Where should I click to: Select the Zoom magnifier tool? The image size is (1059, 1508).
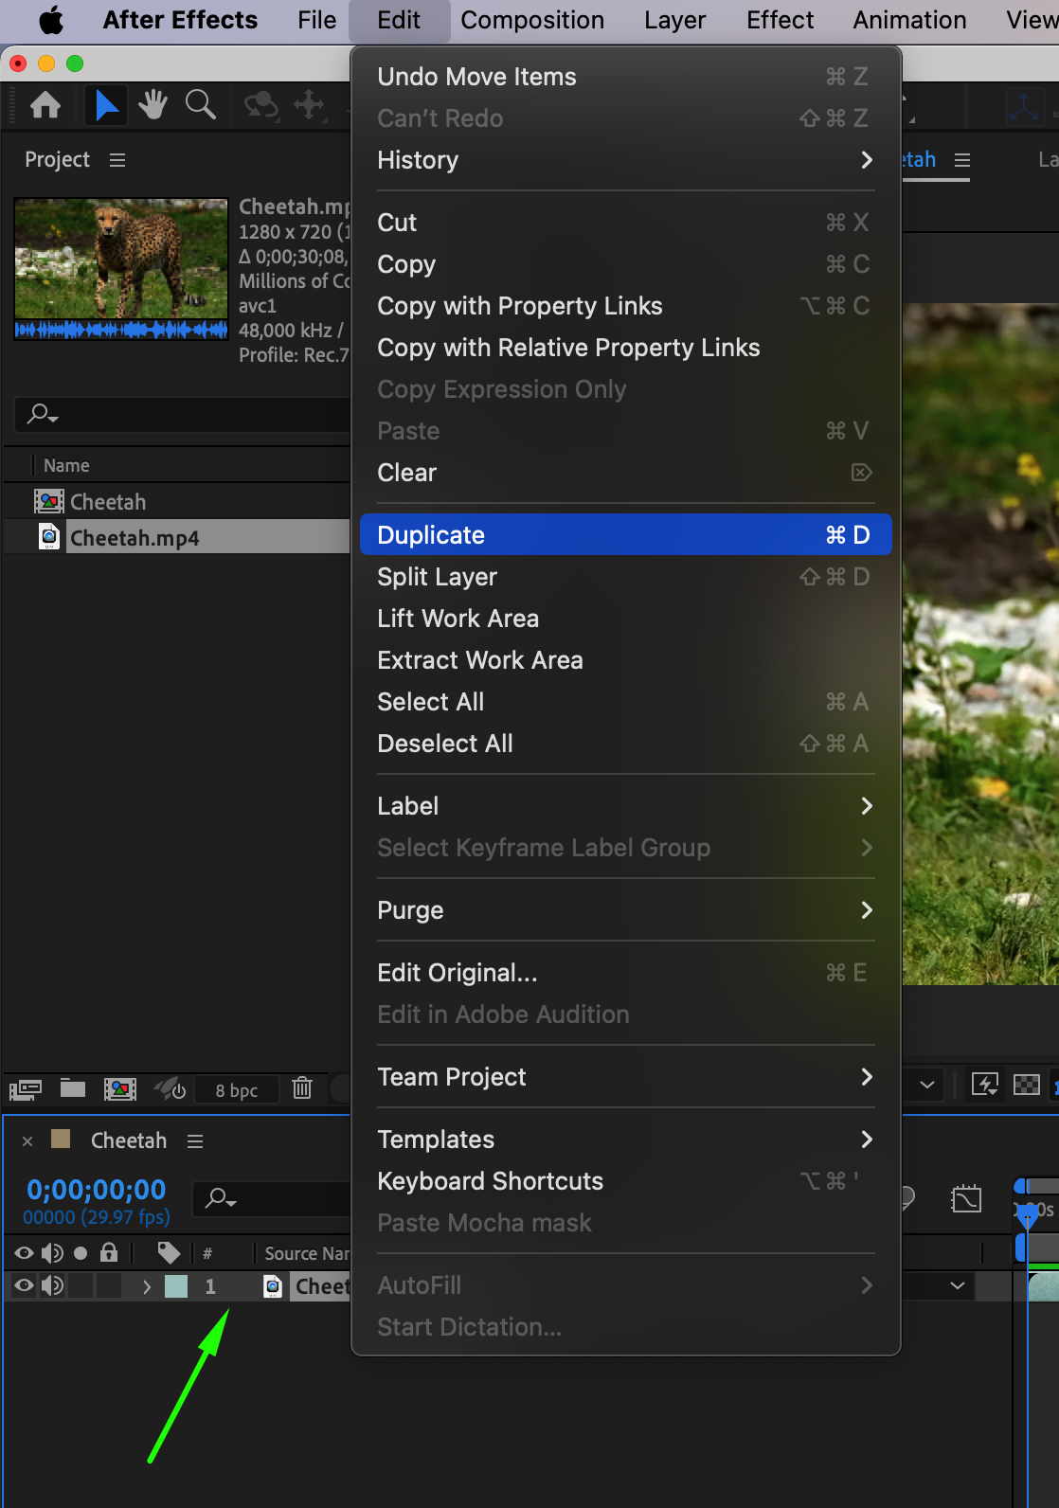[x=200, y=104]
